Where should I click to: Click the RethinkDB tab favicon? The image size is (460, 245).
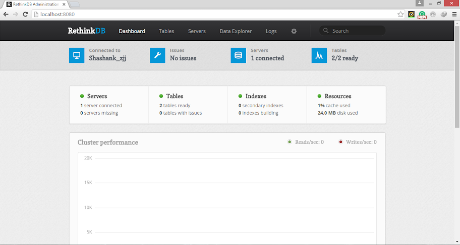coord(9,5)
